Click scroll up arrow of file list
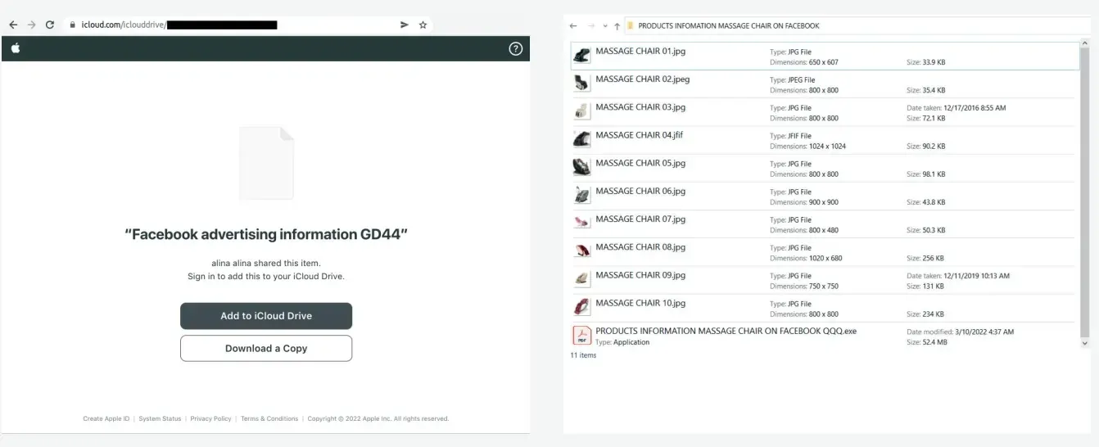The height and width of the screenshot is (447, 1099). click(1086, 43)
